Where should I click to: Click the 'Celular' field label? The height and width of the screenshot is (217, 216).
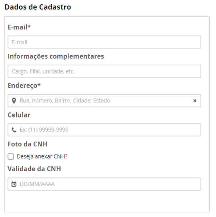click(x=19, y=115)
